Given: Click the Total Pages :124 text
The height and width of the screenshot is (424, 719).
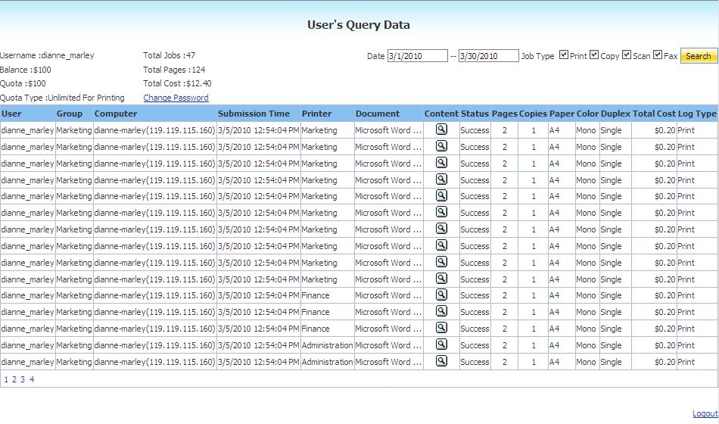Looking at the screenshot, I should pos(174,70).
